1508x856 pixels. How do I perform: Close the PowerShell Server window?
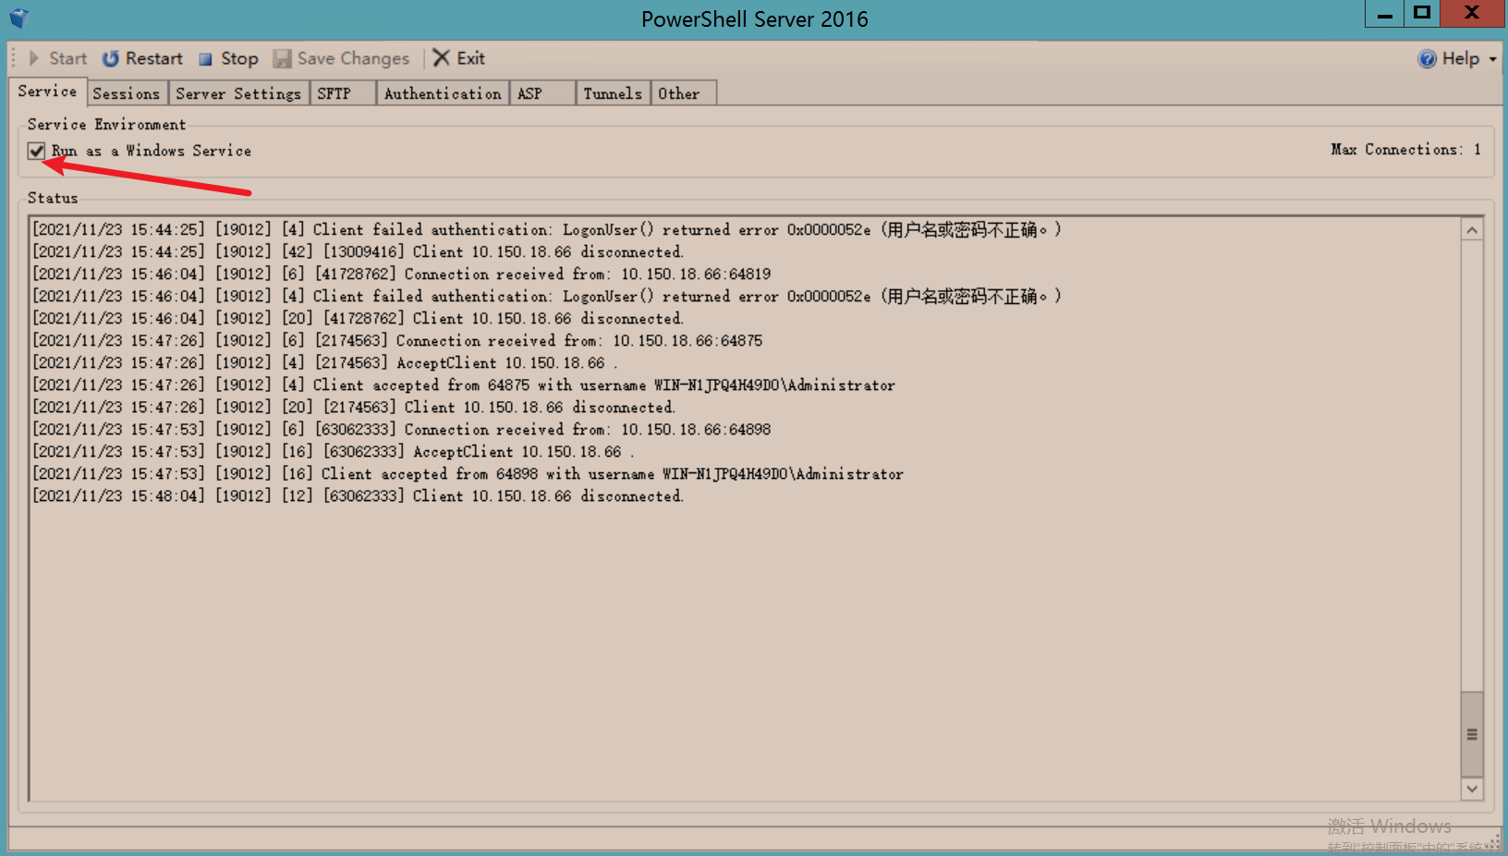click(x=1473, y=13)
